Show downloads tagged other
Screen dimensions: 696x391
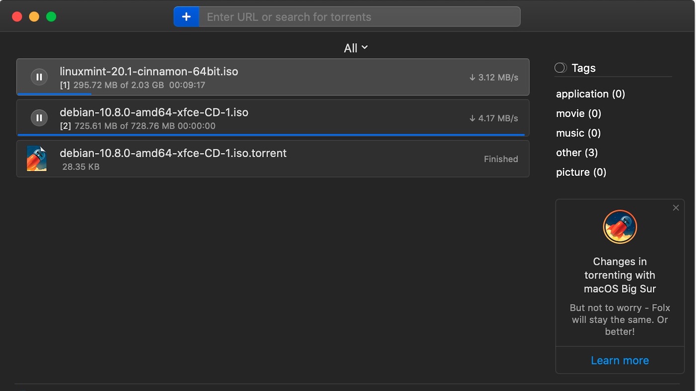pyautogui.click(x=577, y=153)
